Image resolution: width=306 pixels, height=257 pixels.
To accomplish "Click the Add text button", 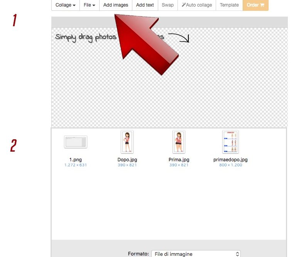I will 145,5.
